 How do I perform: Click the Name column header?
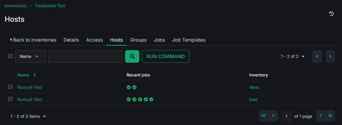pyautogui.click(x=23, y=75)
